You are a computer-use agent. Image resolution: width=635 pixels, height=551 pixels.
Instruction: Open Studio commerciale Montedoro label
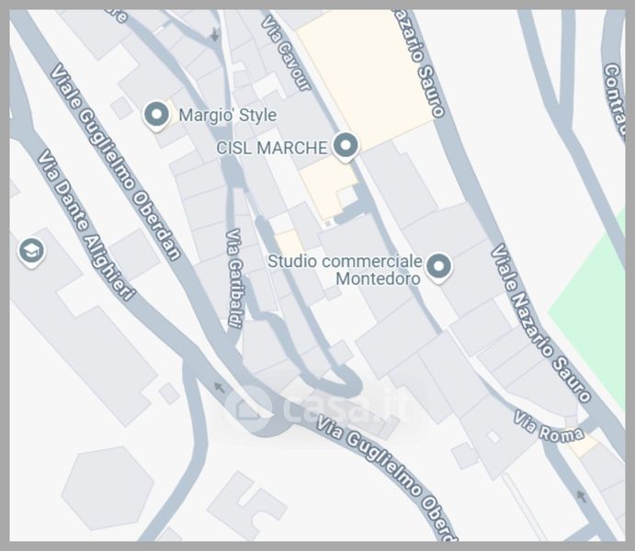point(345,270)
